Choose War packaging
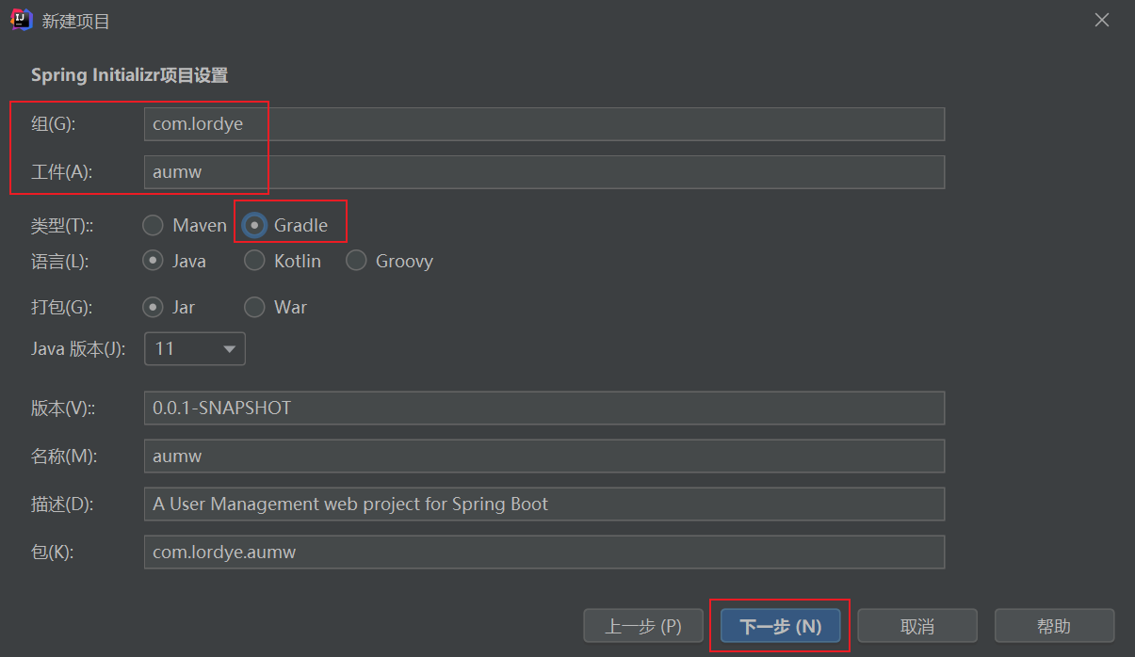1135x657 pixels. [254, 307]
